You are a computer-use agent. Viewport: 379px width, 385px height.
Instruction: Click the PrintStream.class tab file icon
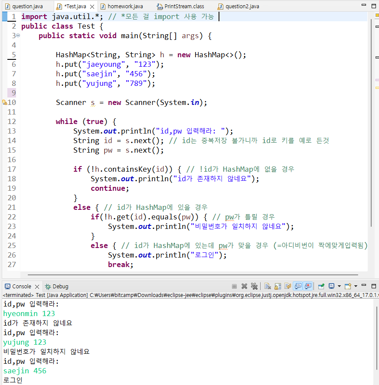coord(160,7)
